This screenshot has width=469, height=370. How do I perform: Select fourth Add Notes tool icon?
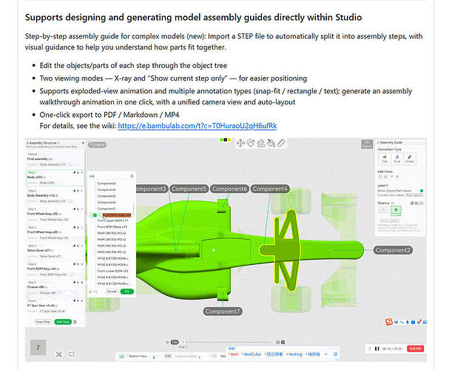[397, 177]
